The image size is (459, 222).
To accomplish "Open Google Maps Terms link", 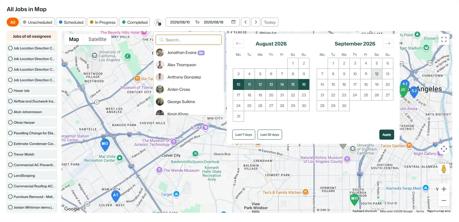I will coord(420,211).
